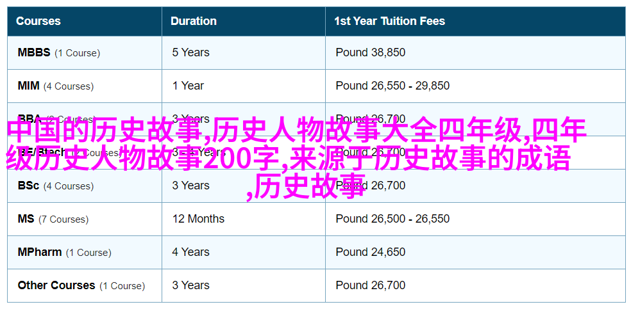Select the Pound 24,650 fee cell
This screenshot has width=631, height=309.
coord(371,253)
